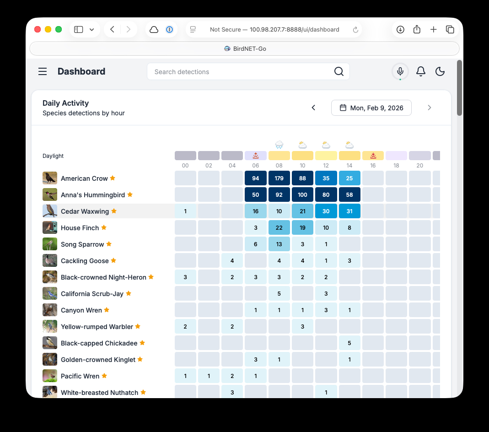Click the search magnifier icon
The width and height of the screenshot is (489, 432).
339,71
